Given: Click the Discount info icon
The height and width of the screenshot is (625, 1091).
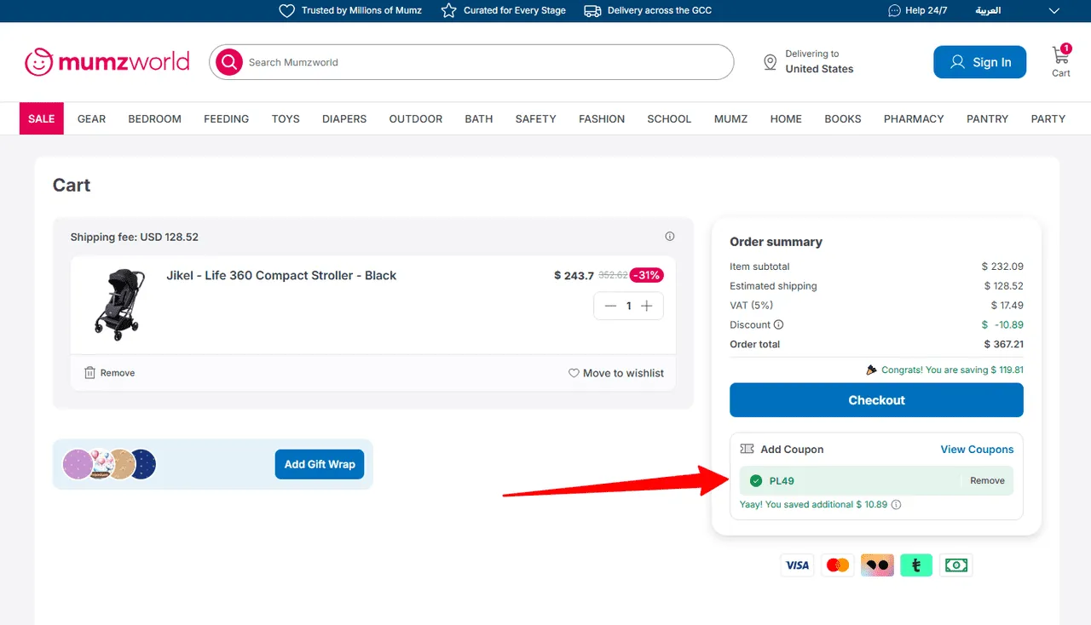Looking at the screenshot, I should pos(778,324).
